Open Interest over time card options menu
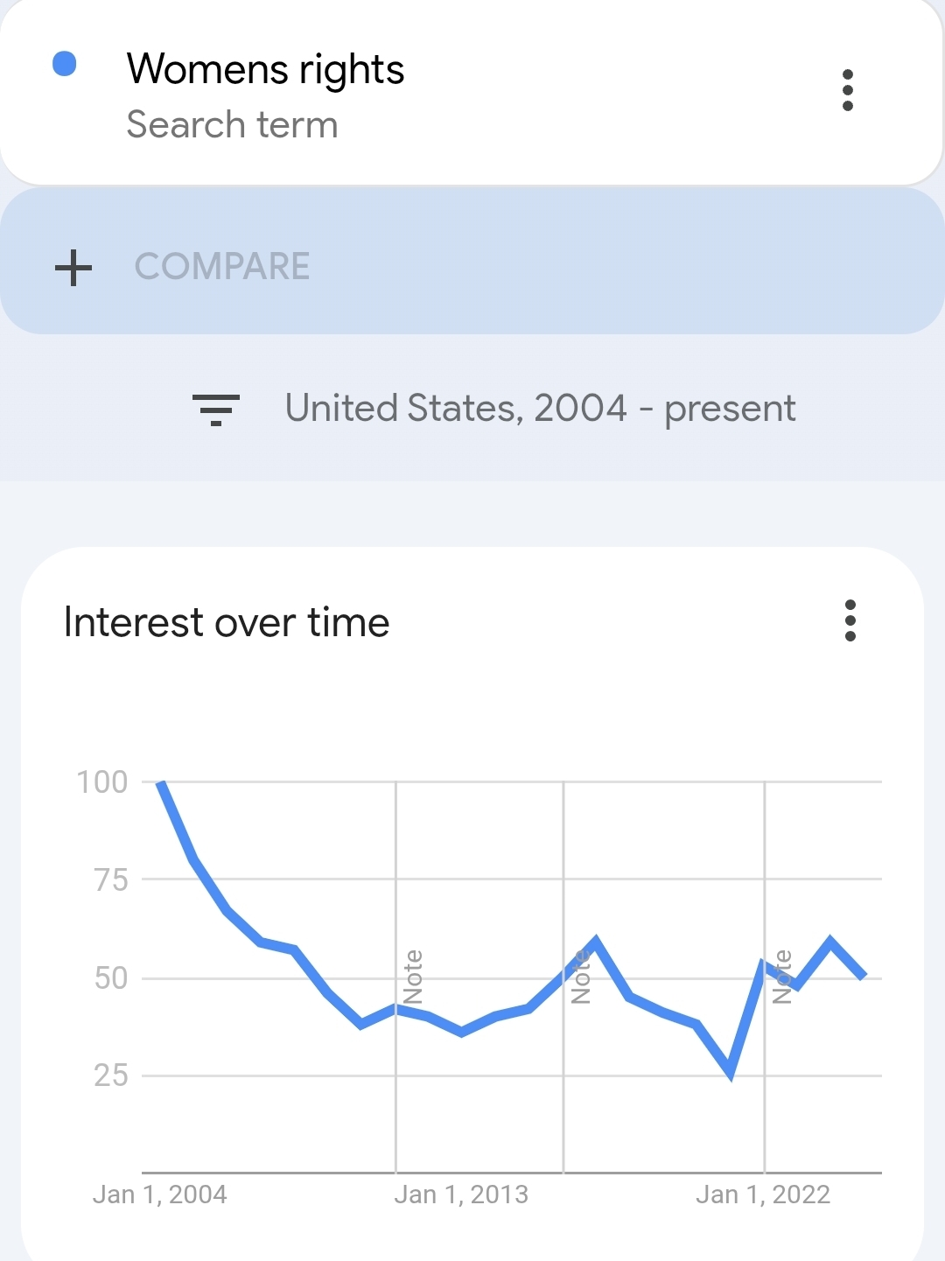 [x=850, y=620]
